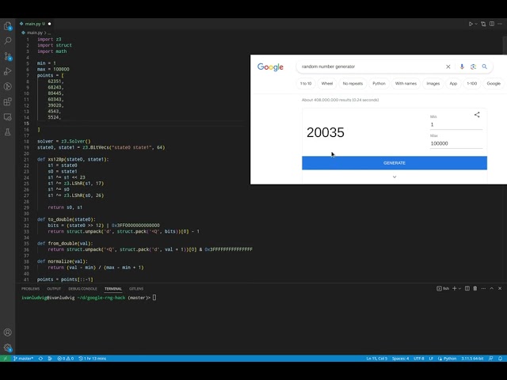The width and height of the screenshot is (507, 380).
Task: Split the editor to the right
Action: pos(492,24)
